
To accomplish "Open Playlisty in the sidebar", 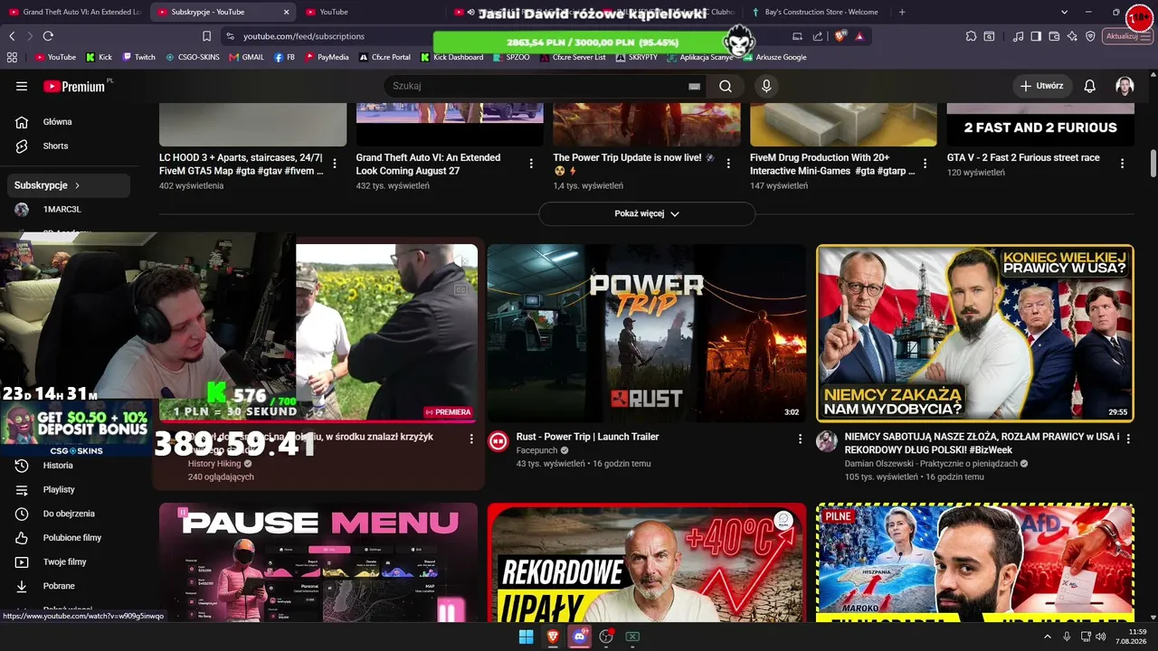I will pos(69,490).
